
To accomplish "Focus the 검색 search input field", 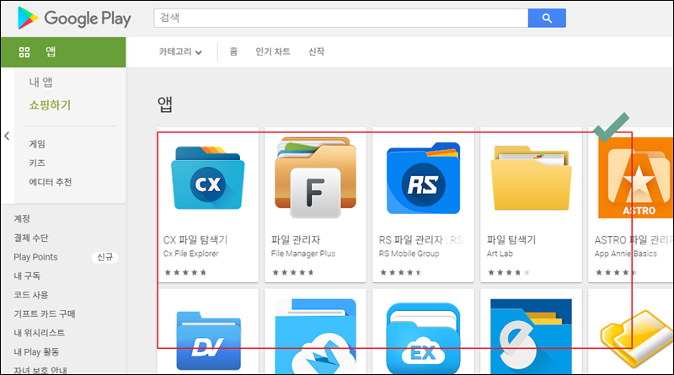I will coord(341,18).
